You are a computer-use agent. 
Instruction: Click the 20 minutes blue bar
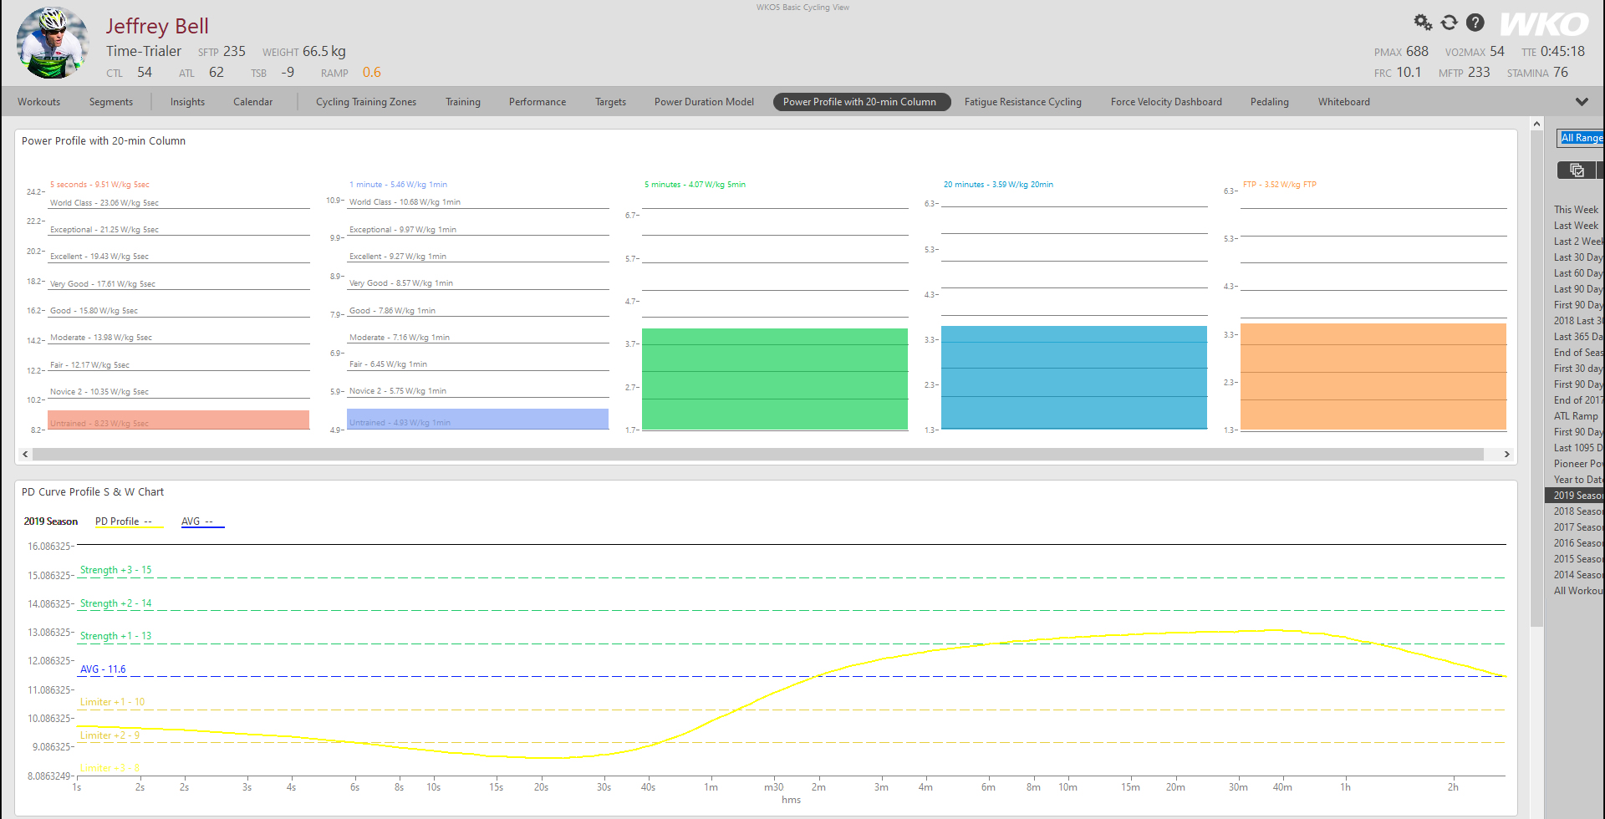[x=1074, y=378]
